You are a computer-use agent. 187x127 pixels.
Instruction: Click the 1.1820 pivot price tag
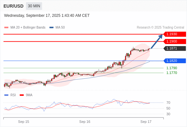point(175,61)
